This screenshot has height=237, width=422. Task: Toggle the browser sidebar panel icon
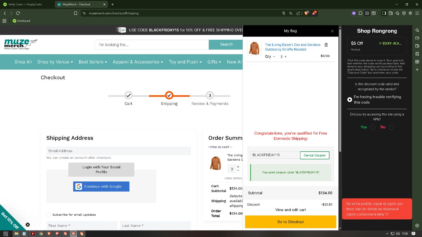coord(384,13)
